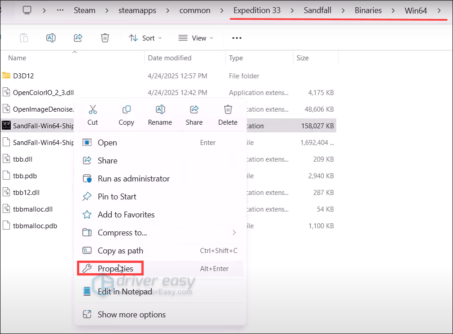
Task: Click the toolbar Share icon
Action: 78,38
